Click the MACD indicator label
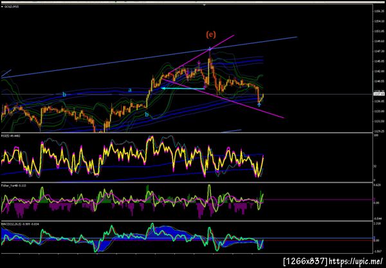This screenshot has width=386, height=268. click(x=20, y=224)
